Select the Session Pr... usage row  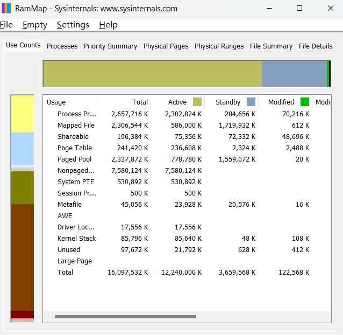(x=187, y=193)
